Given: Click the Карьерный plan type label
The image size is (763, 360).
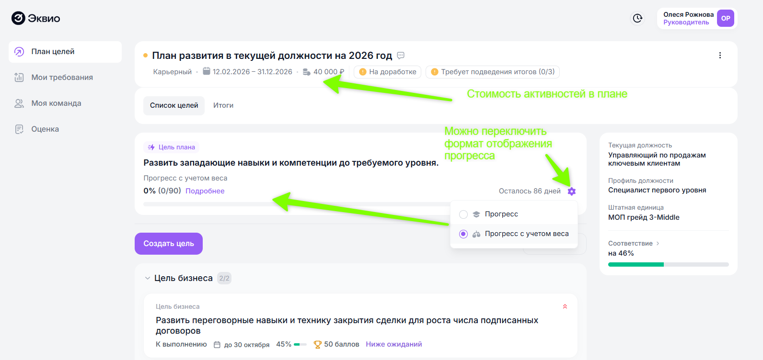Looking at the screenshot, I should tap(173, 72).
